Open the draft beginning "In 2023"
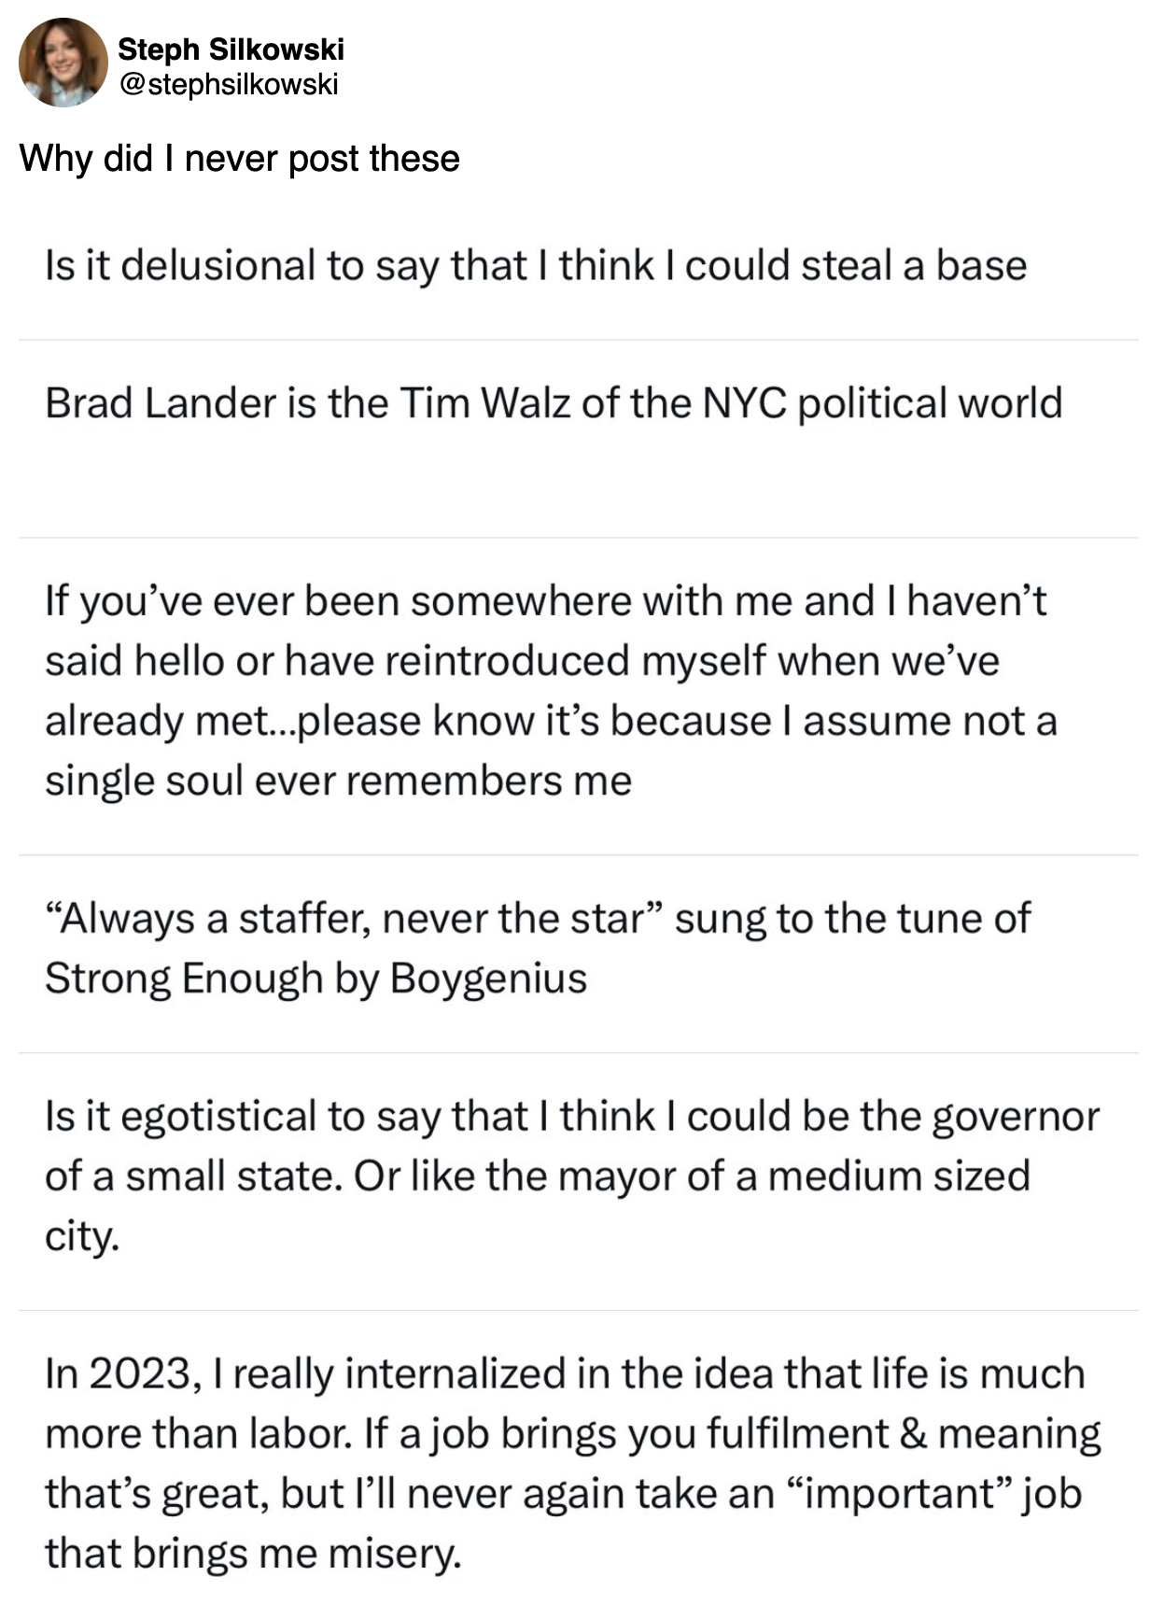1150x1619 pixels. point(571,1462)
